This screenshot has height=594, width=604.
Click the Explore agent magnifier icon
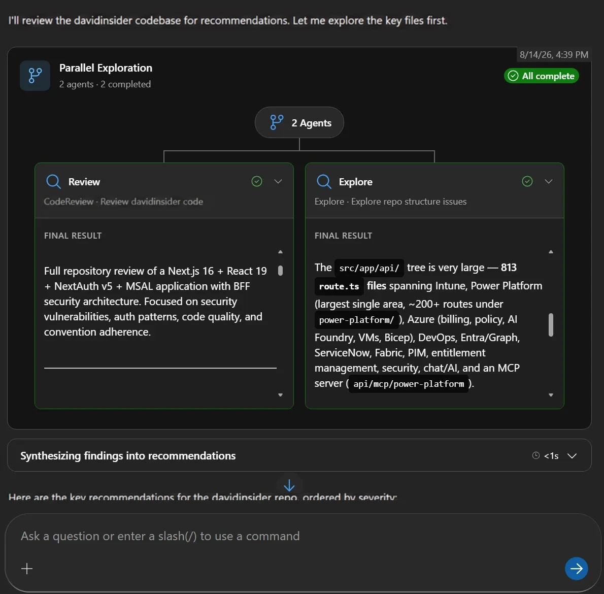coord(324,181)
